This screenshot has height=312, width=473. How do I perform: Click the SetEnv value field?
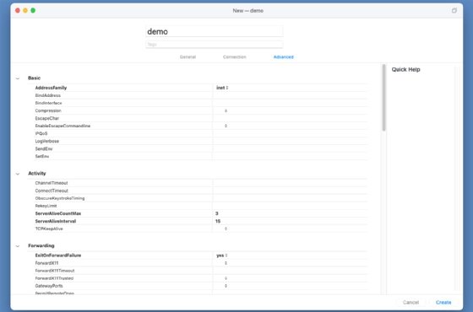pos(290,156)
